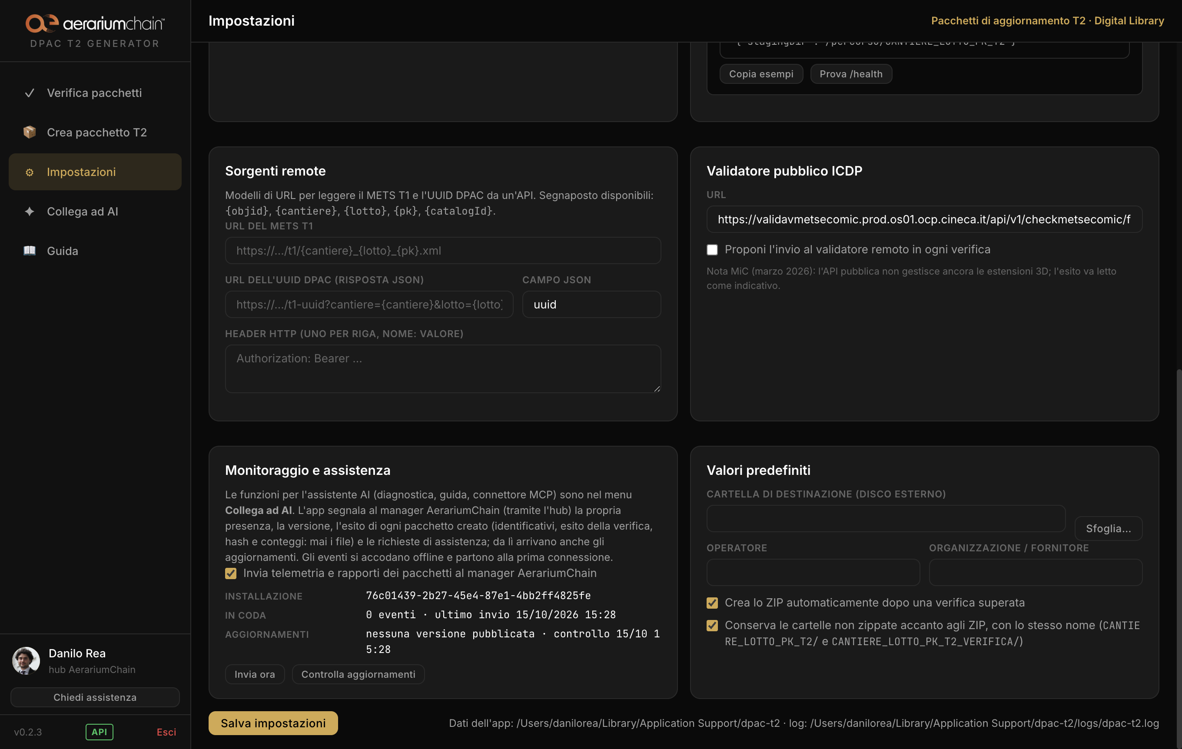
Task: Click the green API badge
Action: tap(99, 732)
